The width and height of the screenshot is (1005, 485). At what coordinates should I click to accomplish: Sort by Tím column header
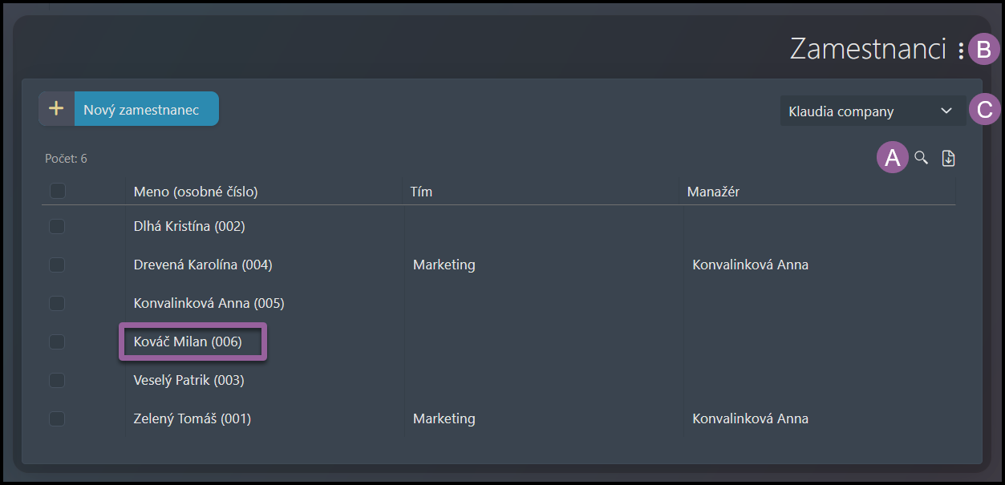tap(421, 192)
